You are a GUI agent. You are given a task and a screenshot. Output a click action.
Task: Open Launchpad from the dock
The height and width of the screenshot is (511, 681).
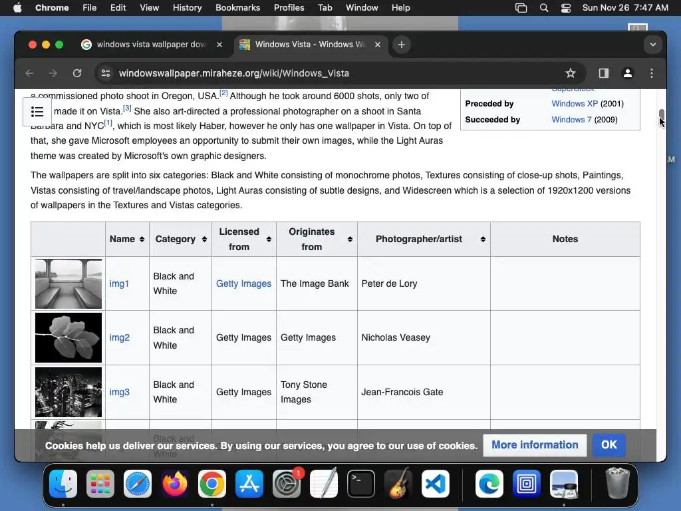[x=100, y=484]
